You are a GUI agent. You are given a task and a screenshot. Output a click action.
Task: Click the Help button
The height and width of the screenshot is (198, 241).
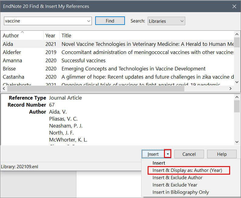[x=222, y=154]
